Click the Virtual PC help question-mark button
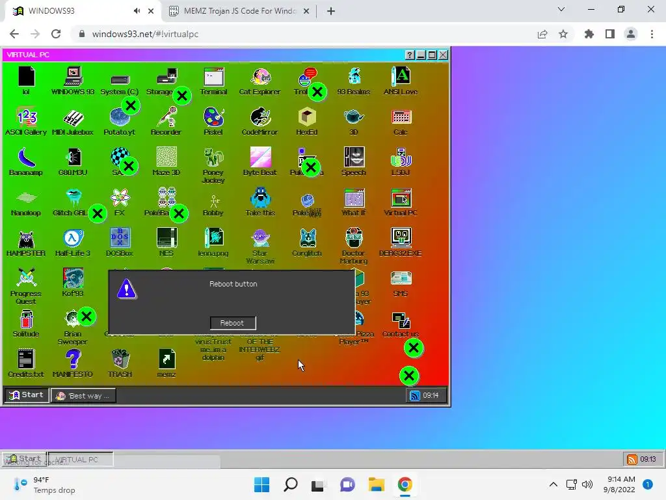The image size is (666, 500). (410, 55)
